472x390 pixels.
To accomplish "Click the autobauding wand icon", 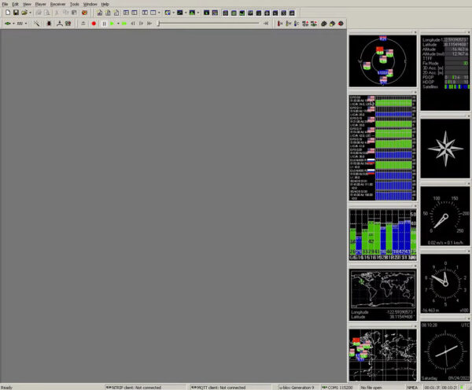I will [x=36, y=24].
